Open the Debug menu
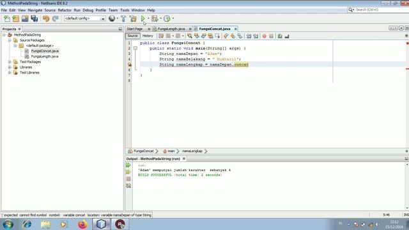 (88, 10)
